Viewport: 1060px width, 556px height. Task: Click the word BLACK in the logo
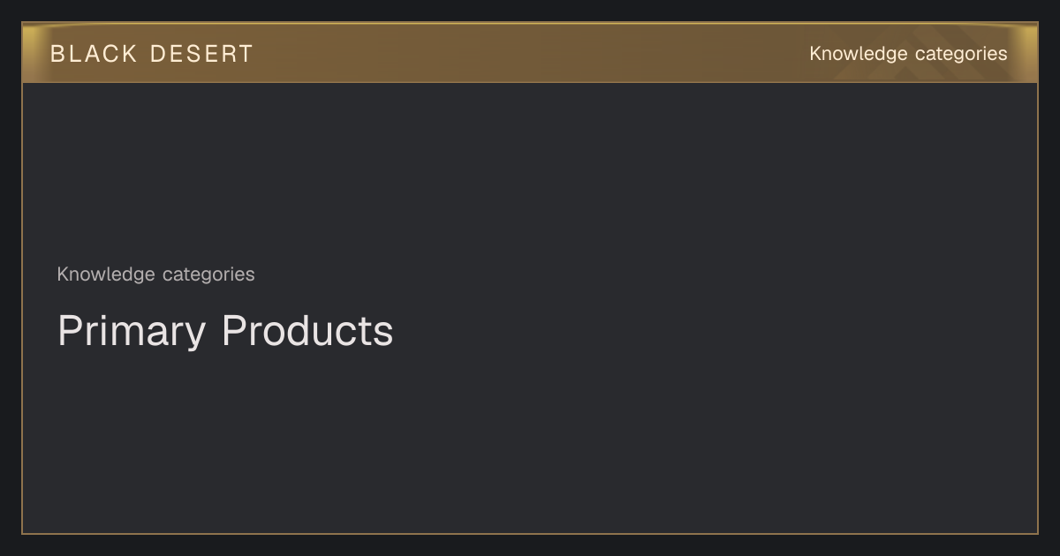(x=94, y=54)
